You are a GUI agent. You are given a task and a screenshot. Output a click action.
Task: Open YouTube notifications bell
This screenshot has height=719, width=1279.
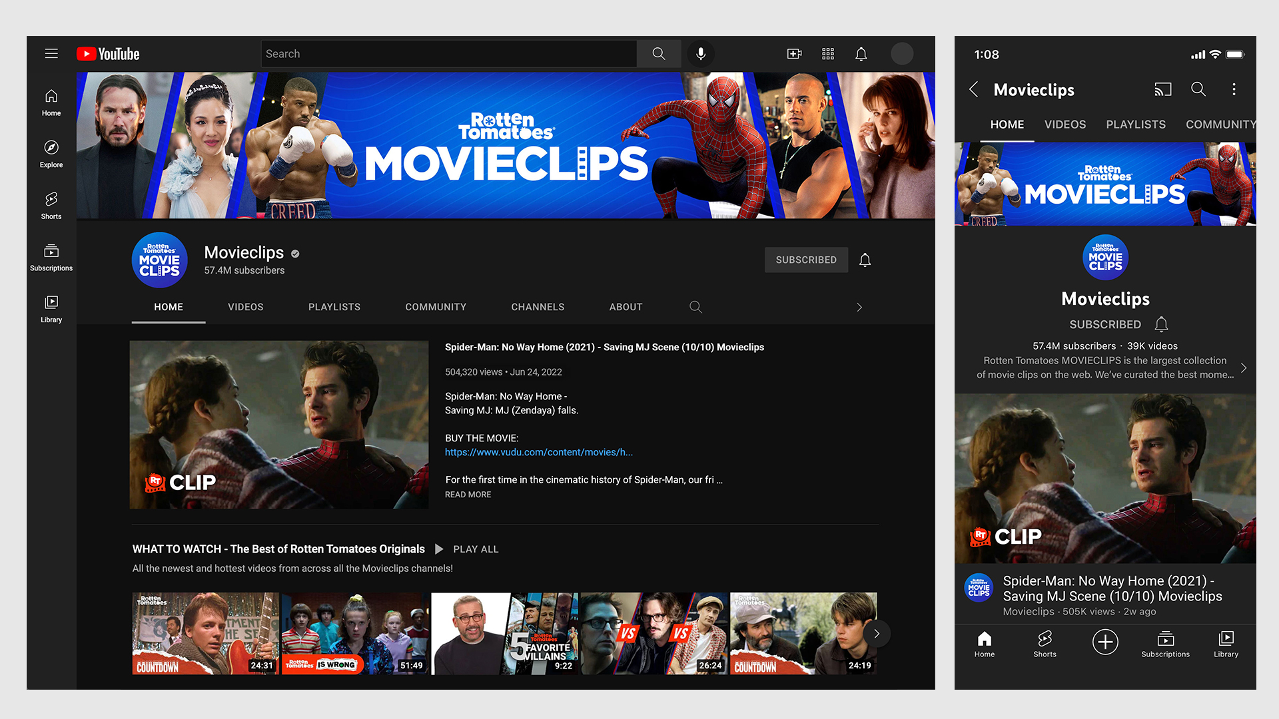point(861,53)
